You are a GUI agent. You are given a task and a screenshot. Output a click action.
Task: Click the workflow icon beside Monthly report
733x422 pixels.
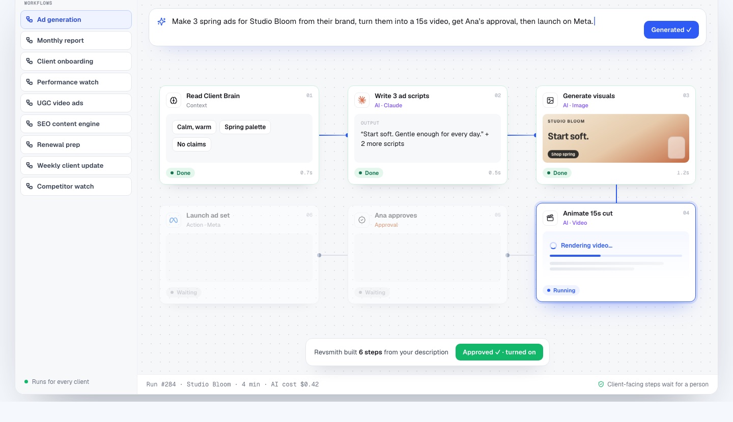pyautogui.click(x=30, y=40)
